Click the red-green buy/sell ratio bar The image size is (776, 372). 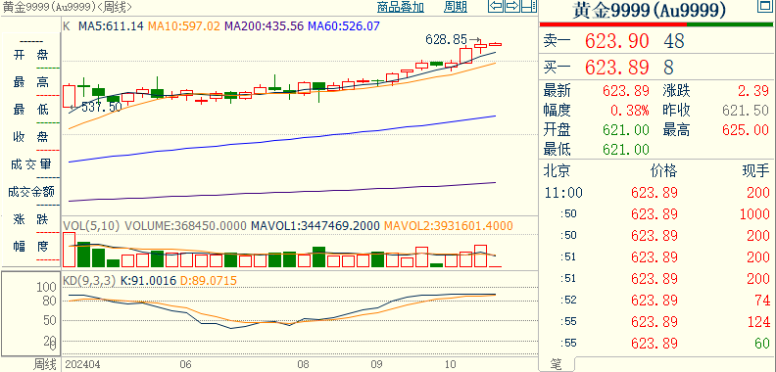(655, 24)
